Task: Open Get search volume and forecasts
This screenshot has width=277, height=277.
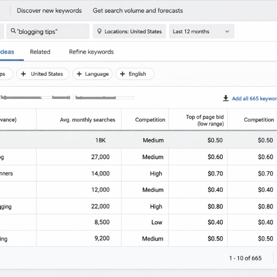Action: tap(138, 10)
